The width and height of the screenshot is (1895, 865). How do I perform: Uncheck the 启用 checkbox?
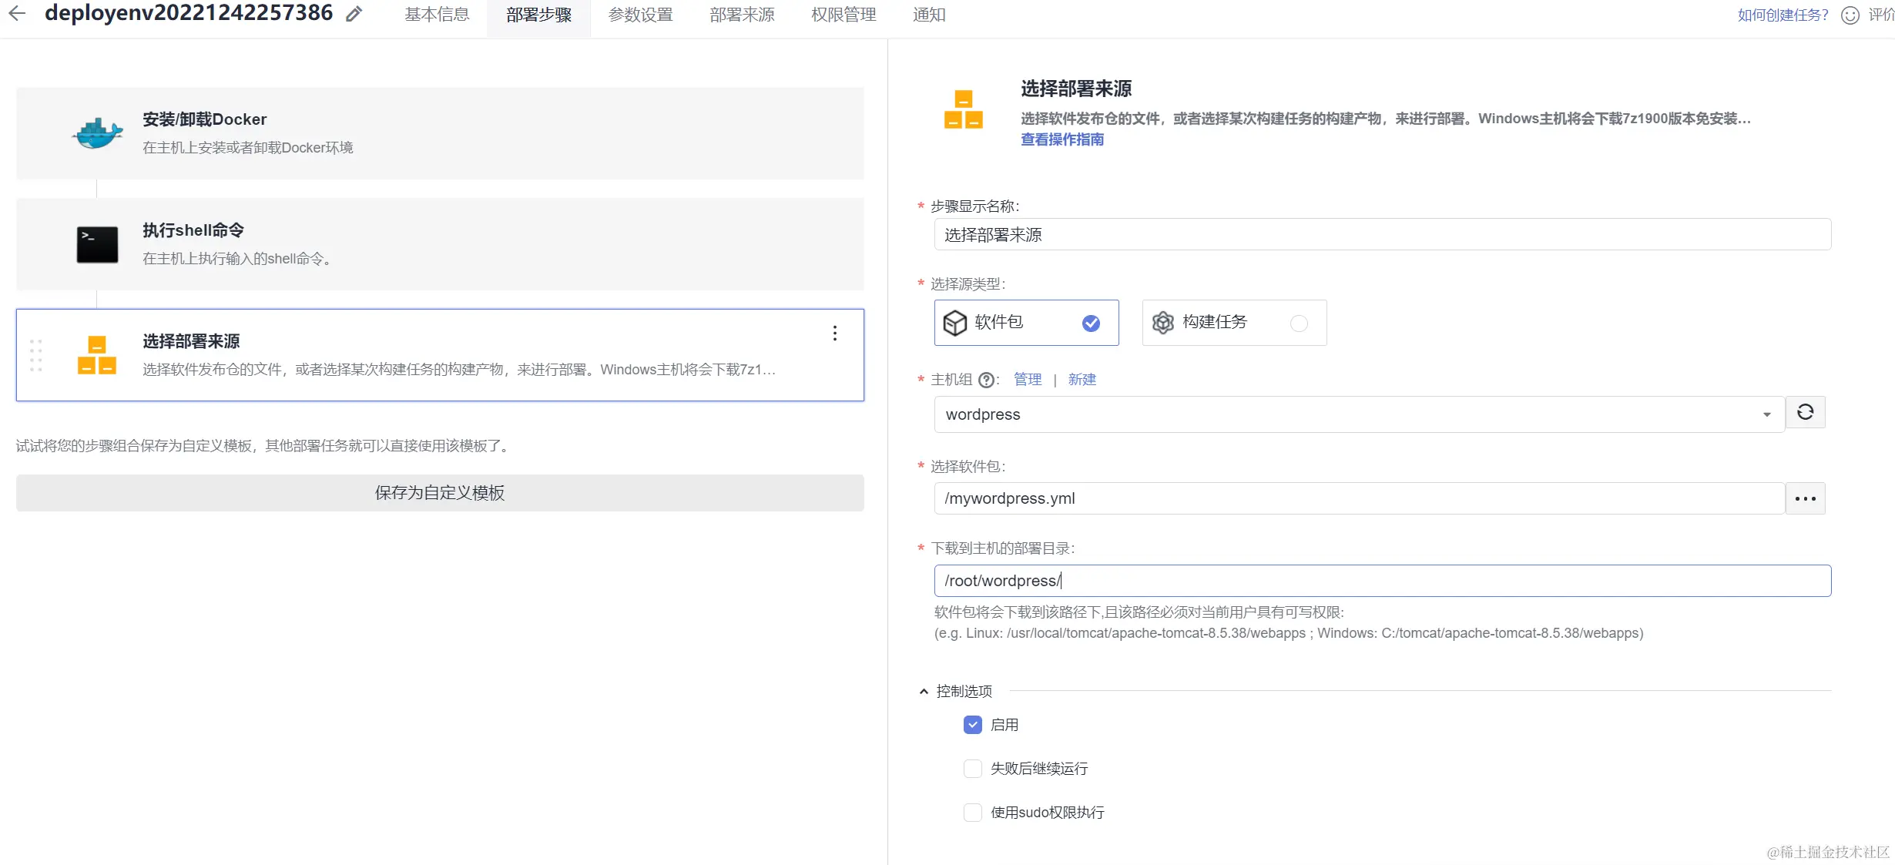click(x=973, y=725)
